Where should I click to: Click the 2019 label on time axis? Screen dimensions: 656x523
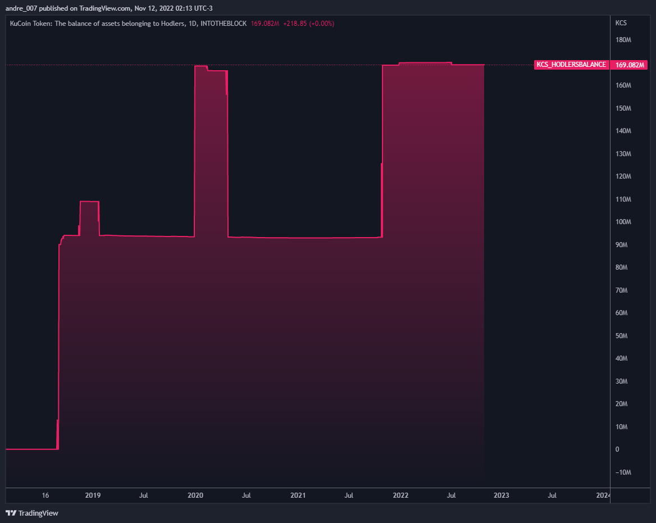click(x=93, y=495)
